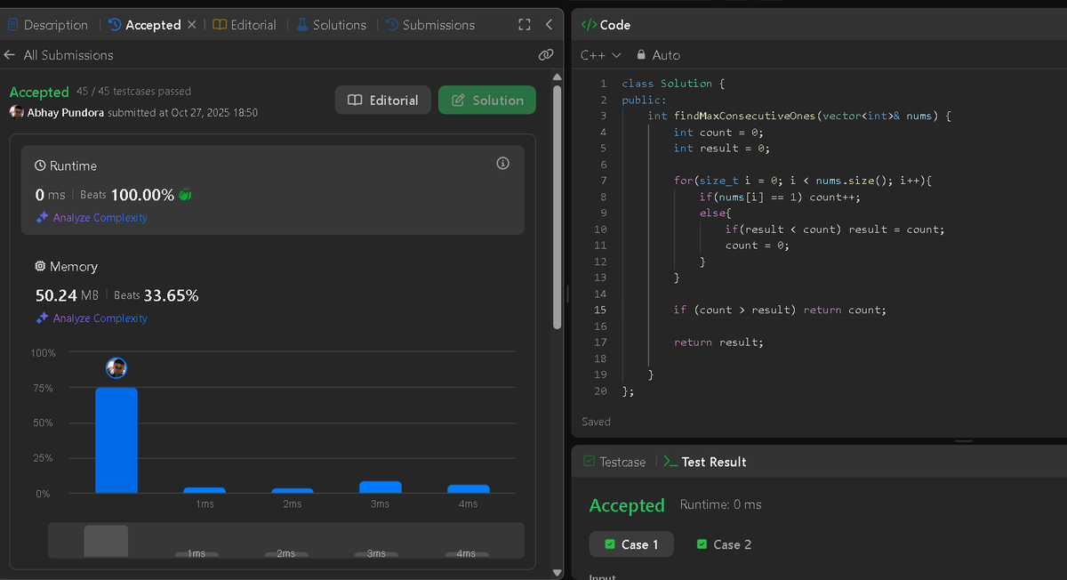This screenshot has width=1067, height=580.
Task: Click the 'Beats 100.00%' runtime text
Action: coord(127,195)
